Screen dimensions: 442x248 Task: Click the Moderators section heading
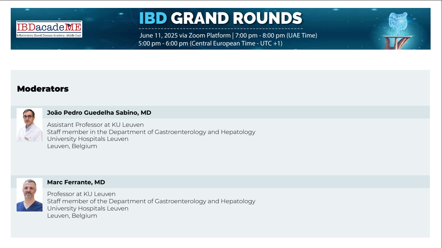[43, 89]
